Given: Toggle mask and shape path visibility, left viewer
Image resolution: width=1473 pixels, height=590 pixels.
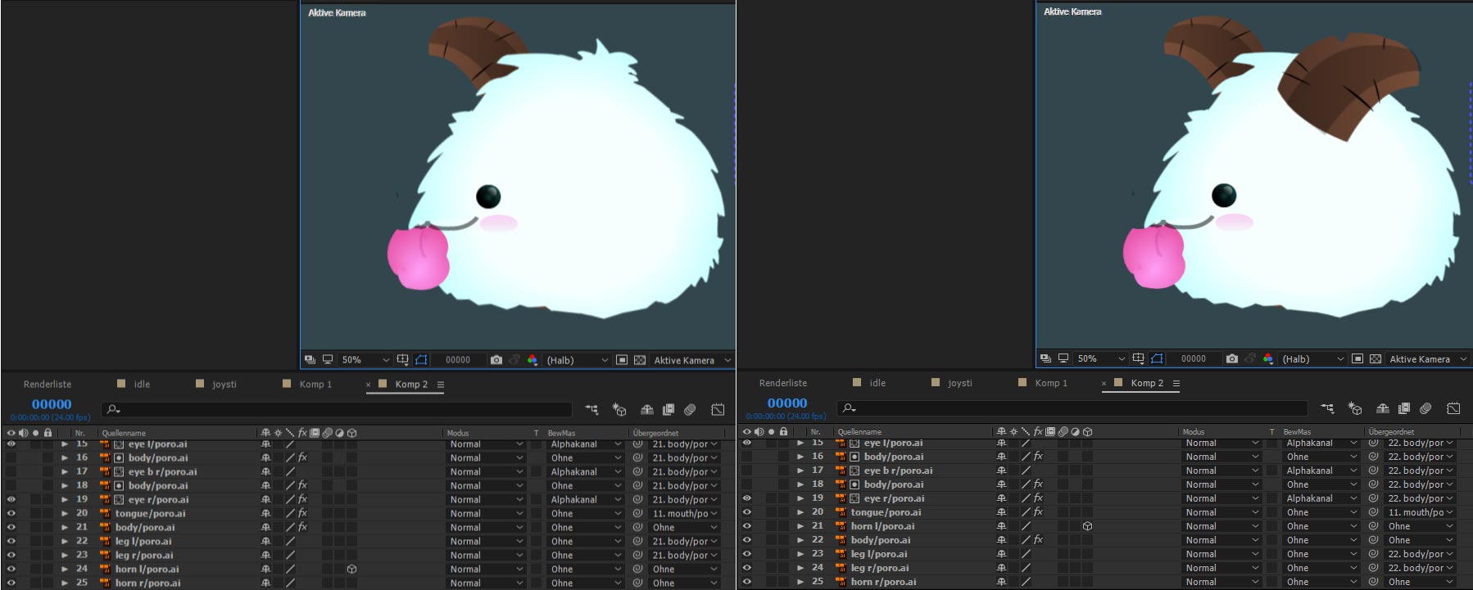Looking at the screenshot, I should (421, 360).
